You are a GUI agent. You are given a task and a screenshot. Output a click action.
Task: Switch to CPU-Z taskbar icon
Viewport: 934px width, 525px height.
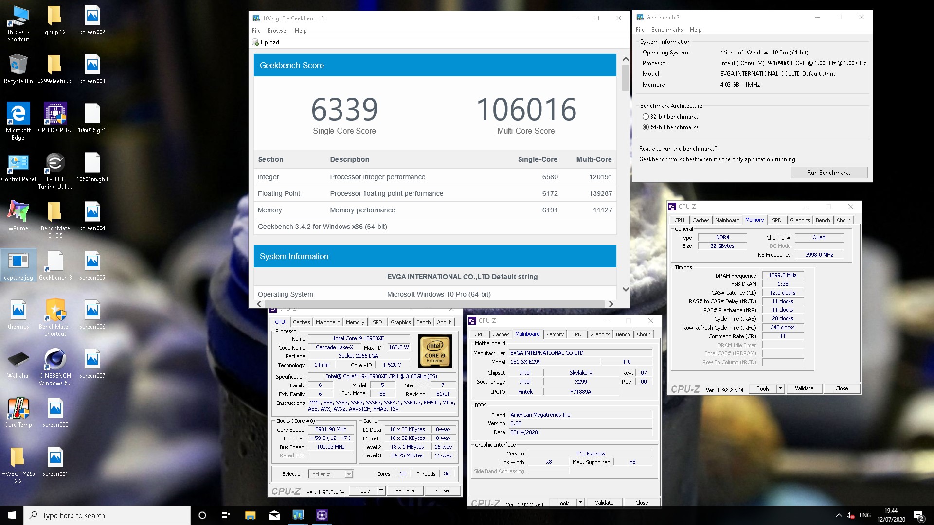click(x=322, y=515)
